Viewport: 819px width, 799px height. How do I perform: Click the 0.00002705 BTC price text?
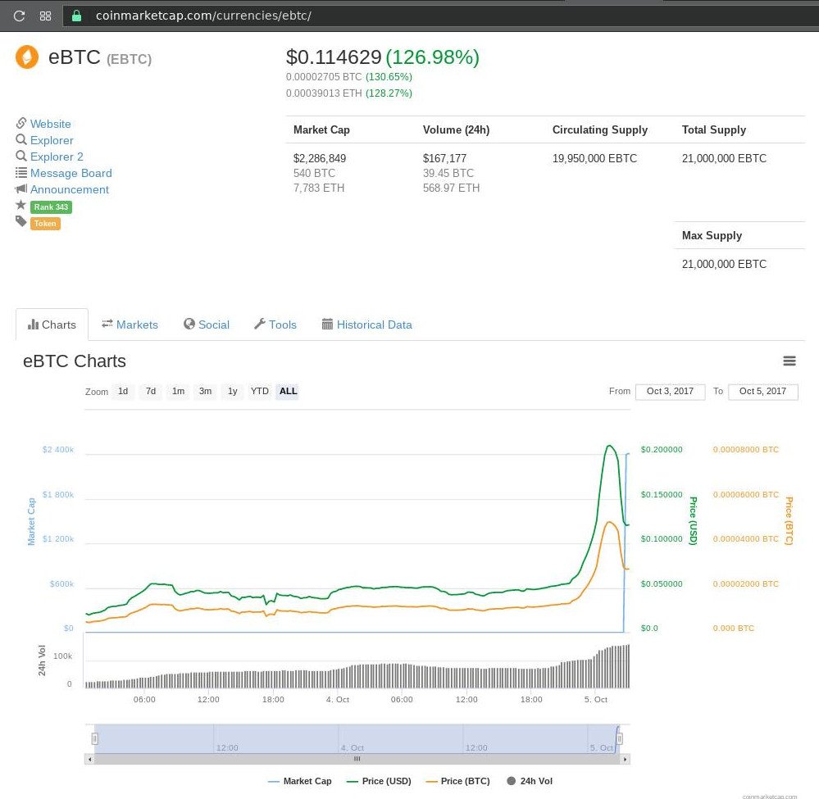click(x=324, y=77)
